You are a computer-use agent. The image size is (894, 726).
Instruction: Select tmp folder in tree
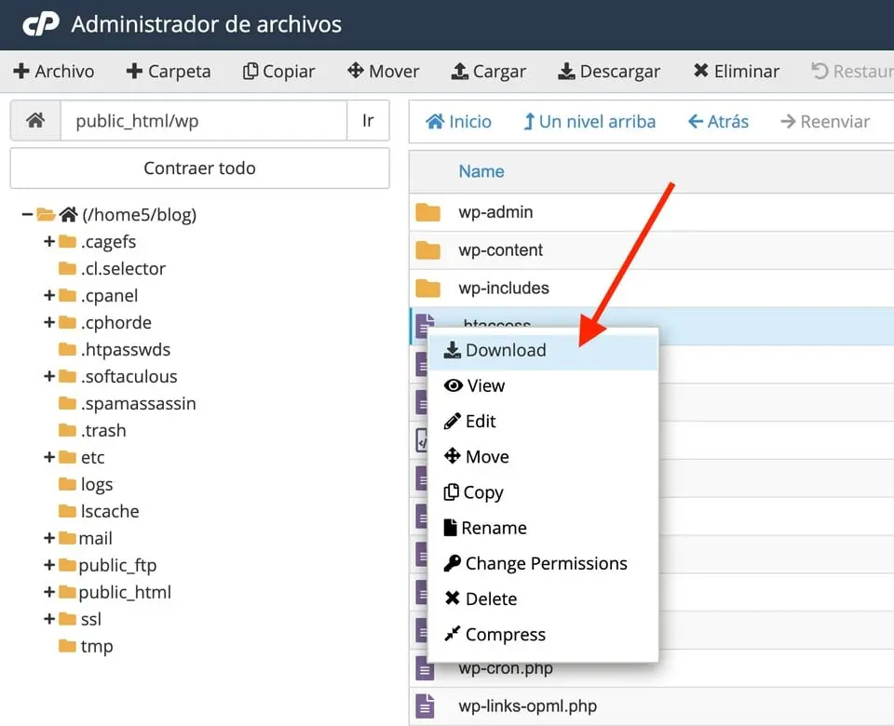pos(97,646)
